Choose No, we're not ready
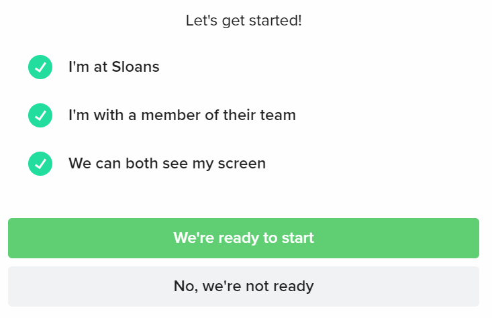This screenshot has width=492, height=318. click(244, 286)
